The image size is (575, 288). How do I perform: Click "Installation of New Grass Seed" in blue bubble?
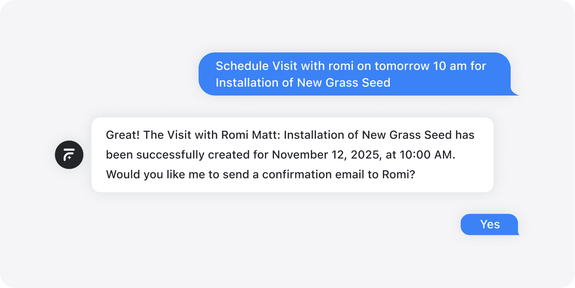[303, 82]
